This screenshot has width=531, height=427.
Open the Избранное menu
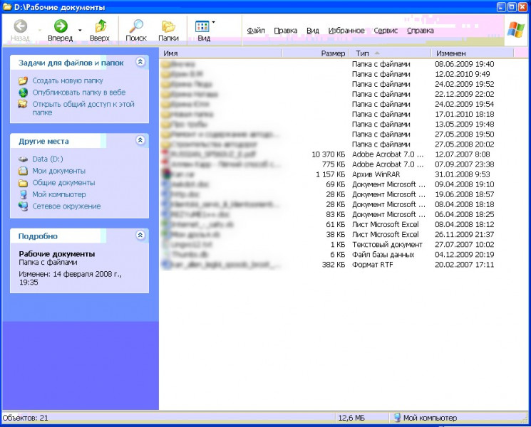[346, 31]
